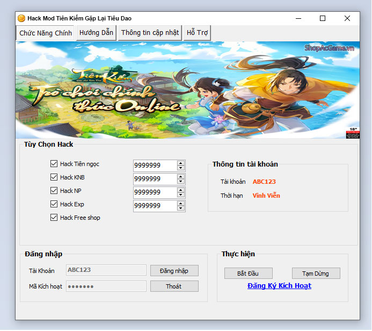The height and width of the screenshot is (331, 372).
Task: Select the Hỗ Trợ tab
Action: 197,33
